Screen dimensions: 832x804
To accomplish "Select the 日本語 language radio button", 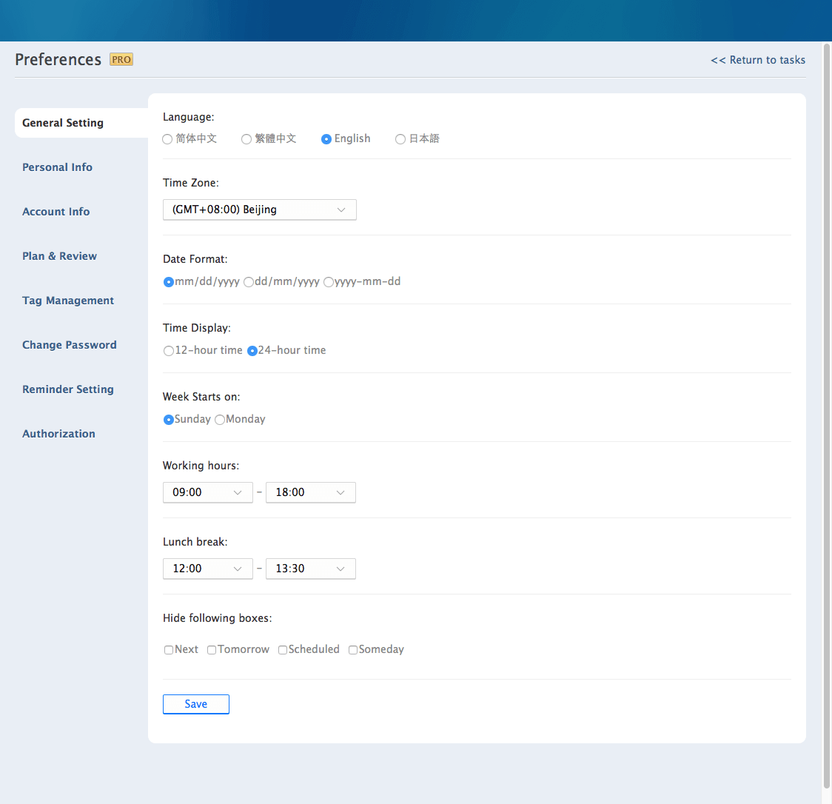I will click(400, 139).
